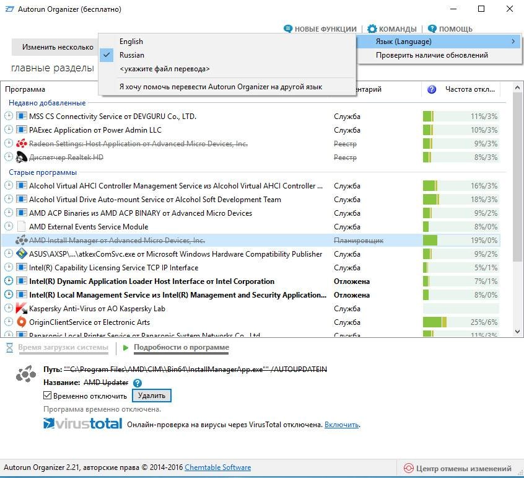Click the gear icon of the Commands menu
Screen dimensions: 524x478
pos(372,29)
